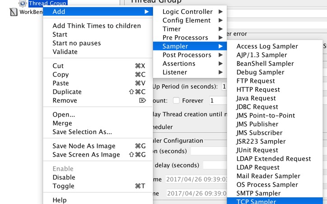The height and width of the screenshot is (204, 327).
Task: Expand the Logic Controller submenu
Action: [187, 12]
